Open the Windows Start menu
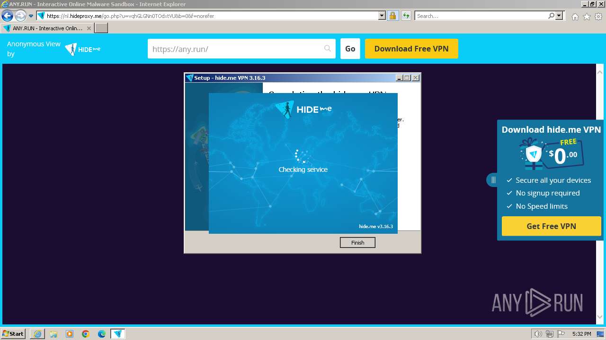This screenshot has width=606, height=340. (13, 334)
